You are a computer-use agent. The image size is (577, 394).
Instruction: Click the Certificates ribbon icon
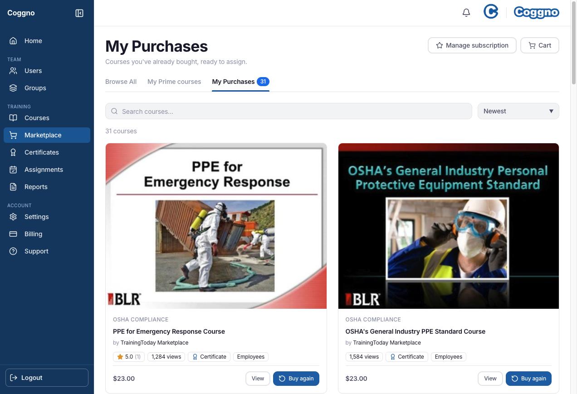(13, 152)
